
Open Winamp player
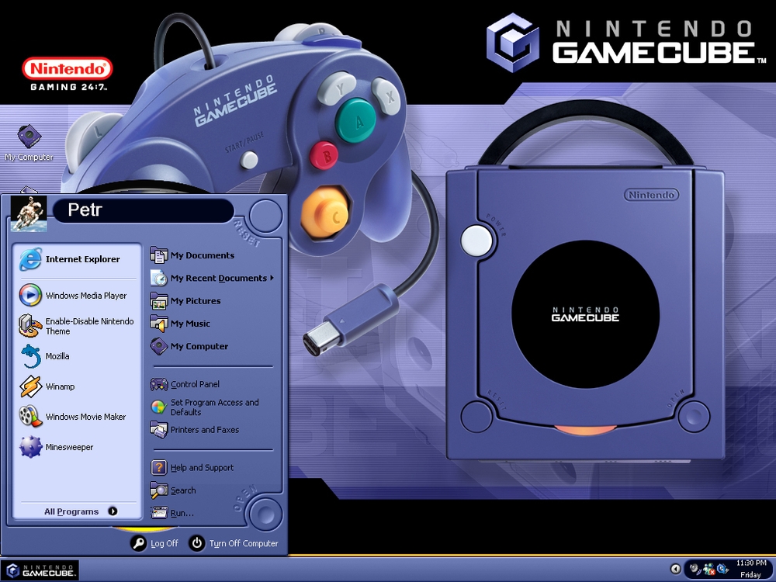click(x=77, y=386)
